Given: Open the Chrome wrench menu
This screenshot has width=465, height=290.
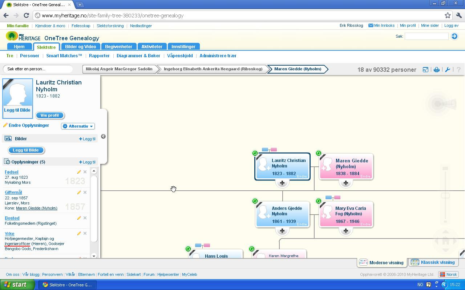Looking at the screenshot, I should 458,16.
